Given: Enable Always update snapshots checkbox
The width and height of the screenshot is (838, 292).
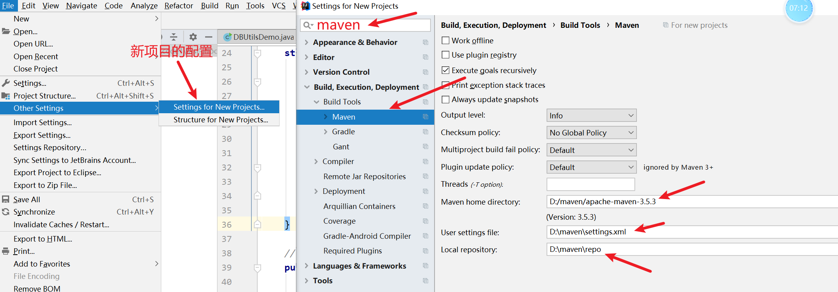Looking at the screenshot, I should point(446,99).
